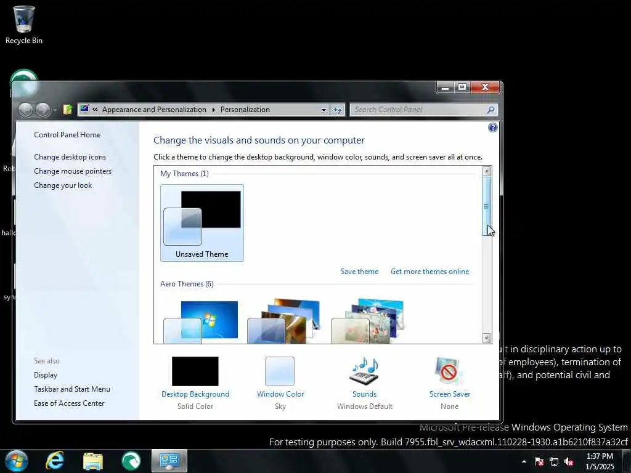631x473 pixels.
Task: Click the Window Color link
Action: click(280, 394)
